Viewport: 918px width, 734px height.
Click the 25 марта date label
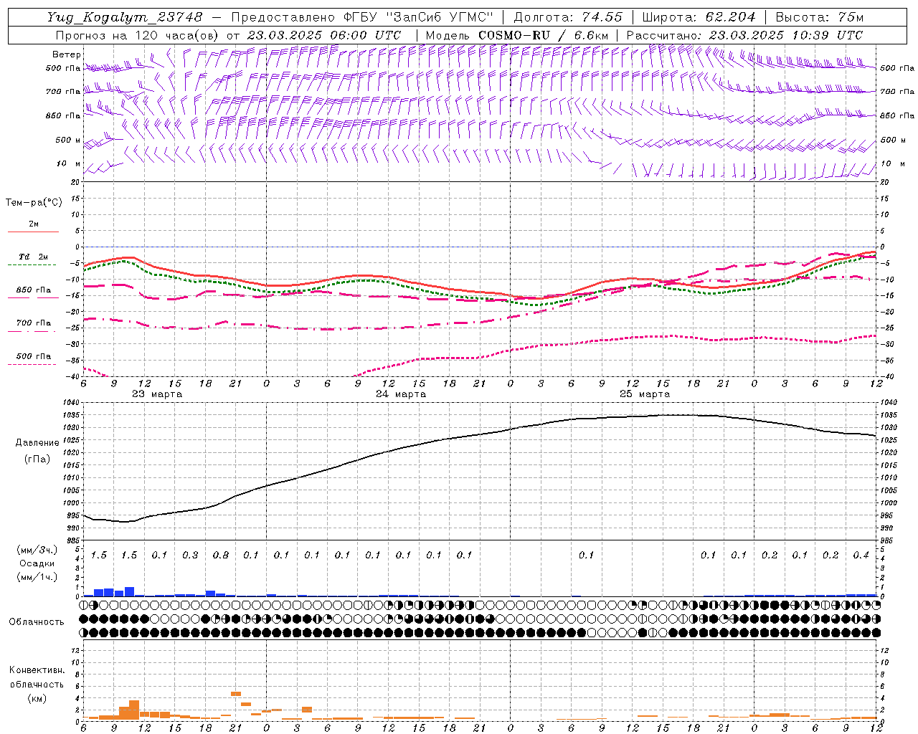(645, 394)
